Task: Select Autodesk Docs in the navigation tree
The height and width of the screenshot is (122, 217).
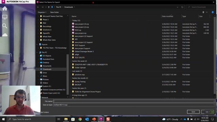Action: click(48, 59)
